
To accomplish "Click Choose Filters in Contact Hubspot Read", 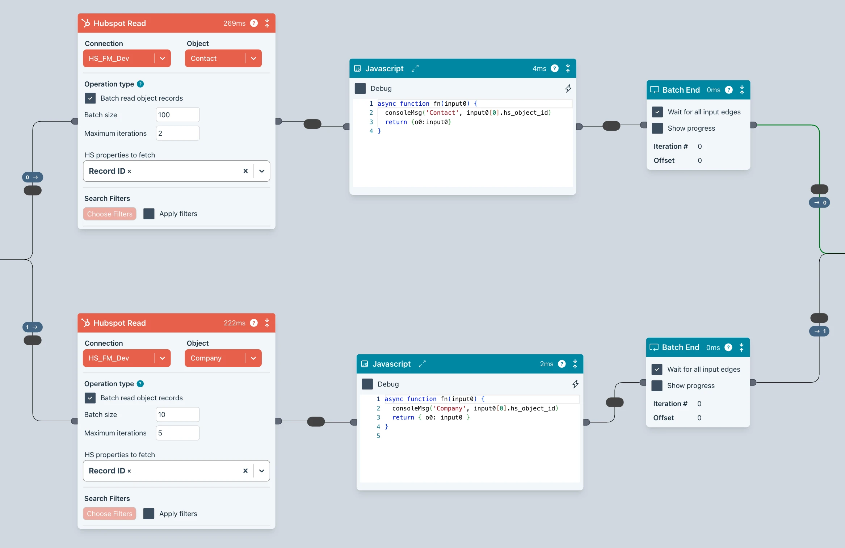I will point(110,214).
